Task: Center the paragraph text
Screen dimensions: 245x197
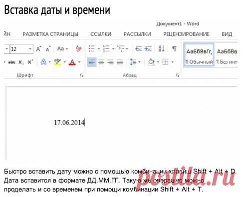Action: [x=101, y=62]
